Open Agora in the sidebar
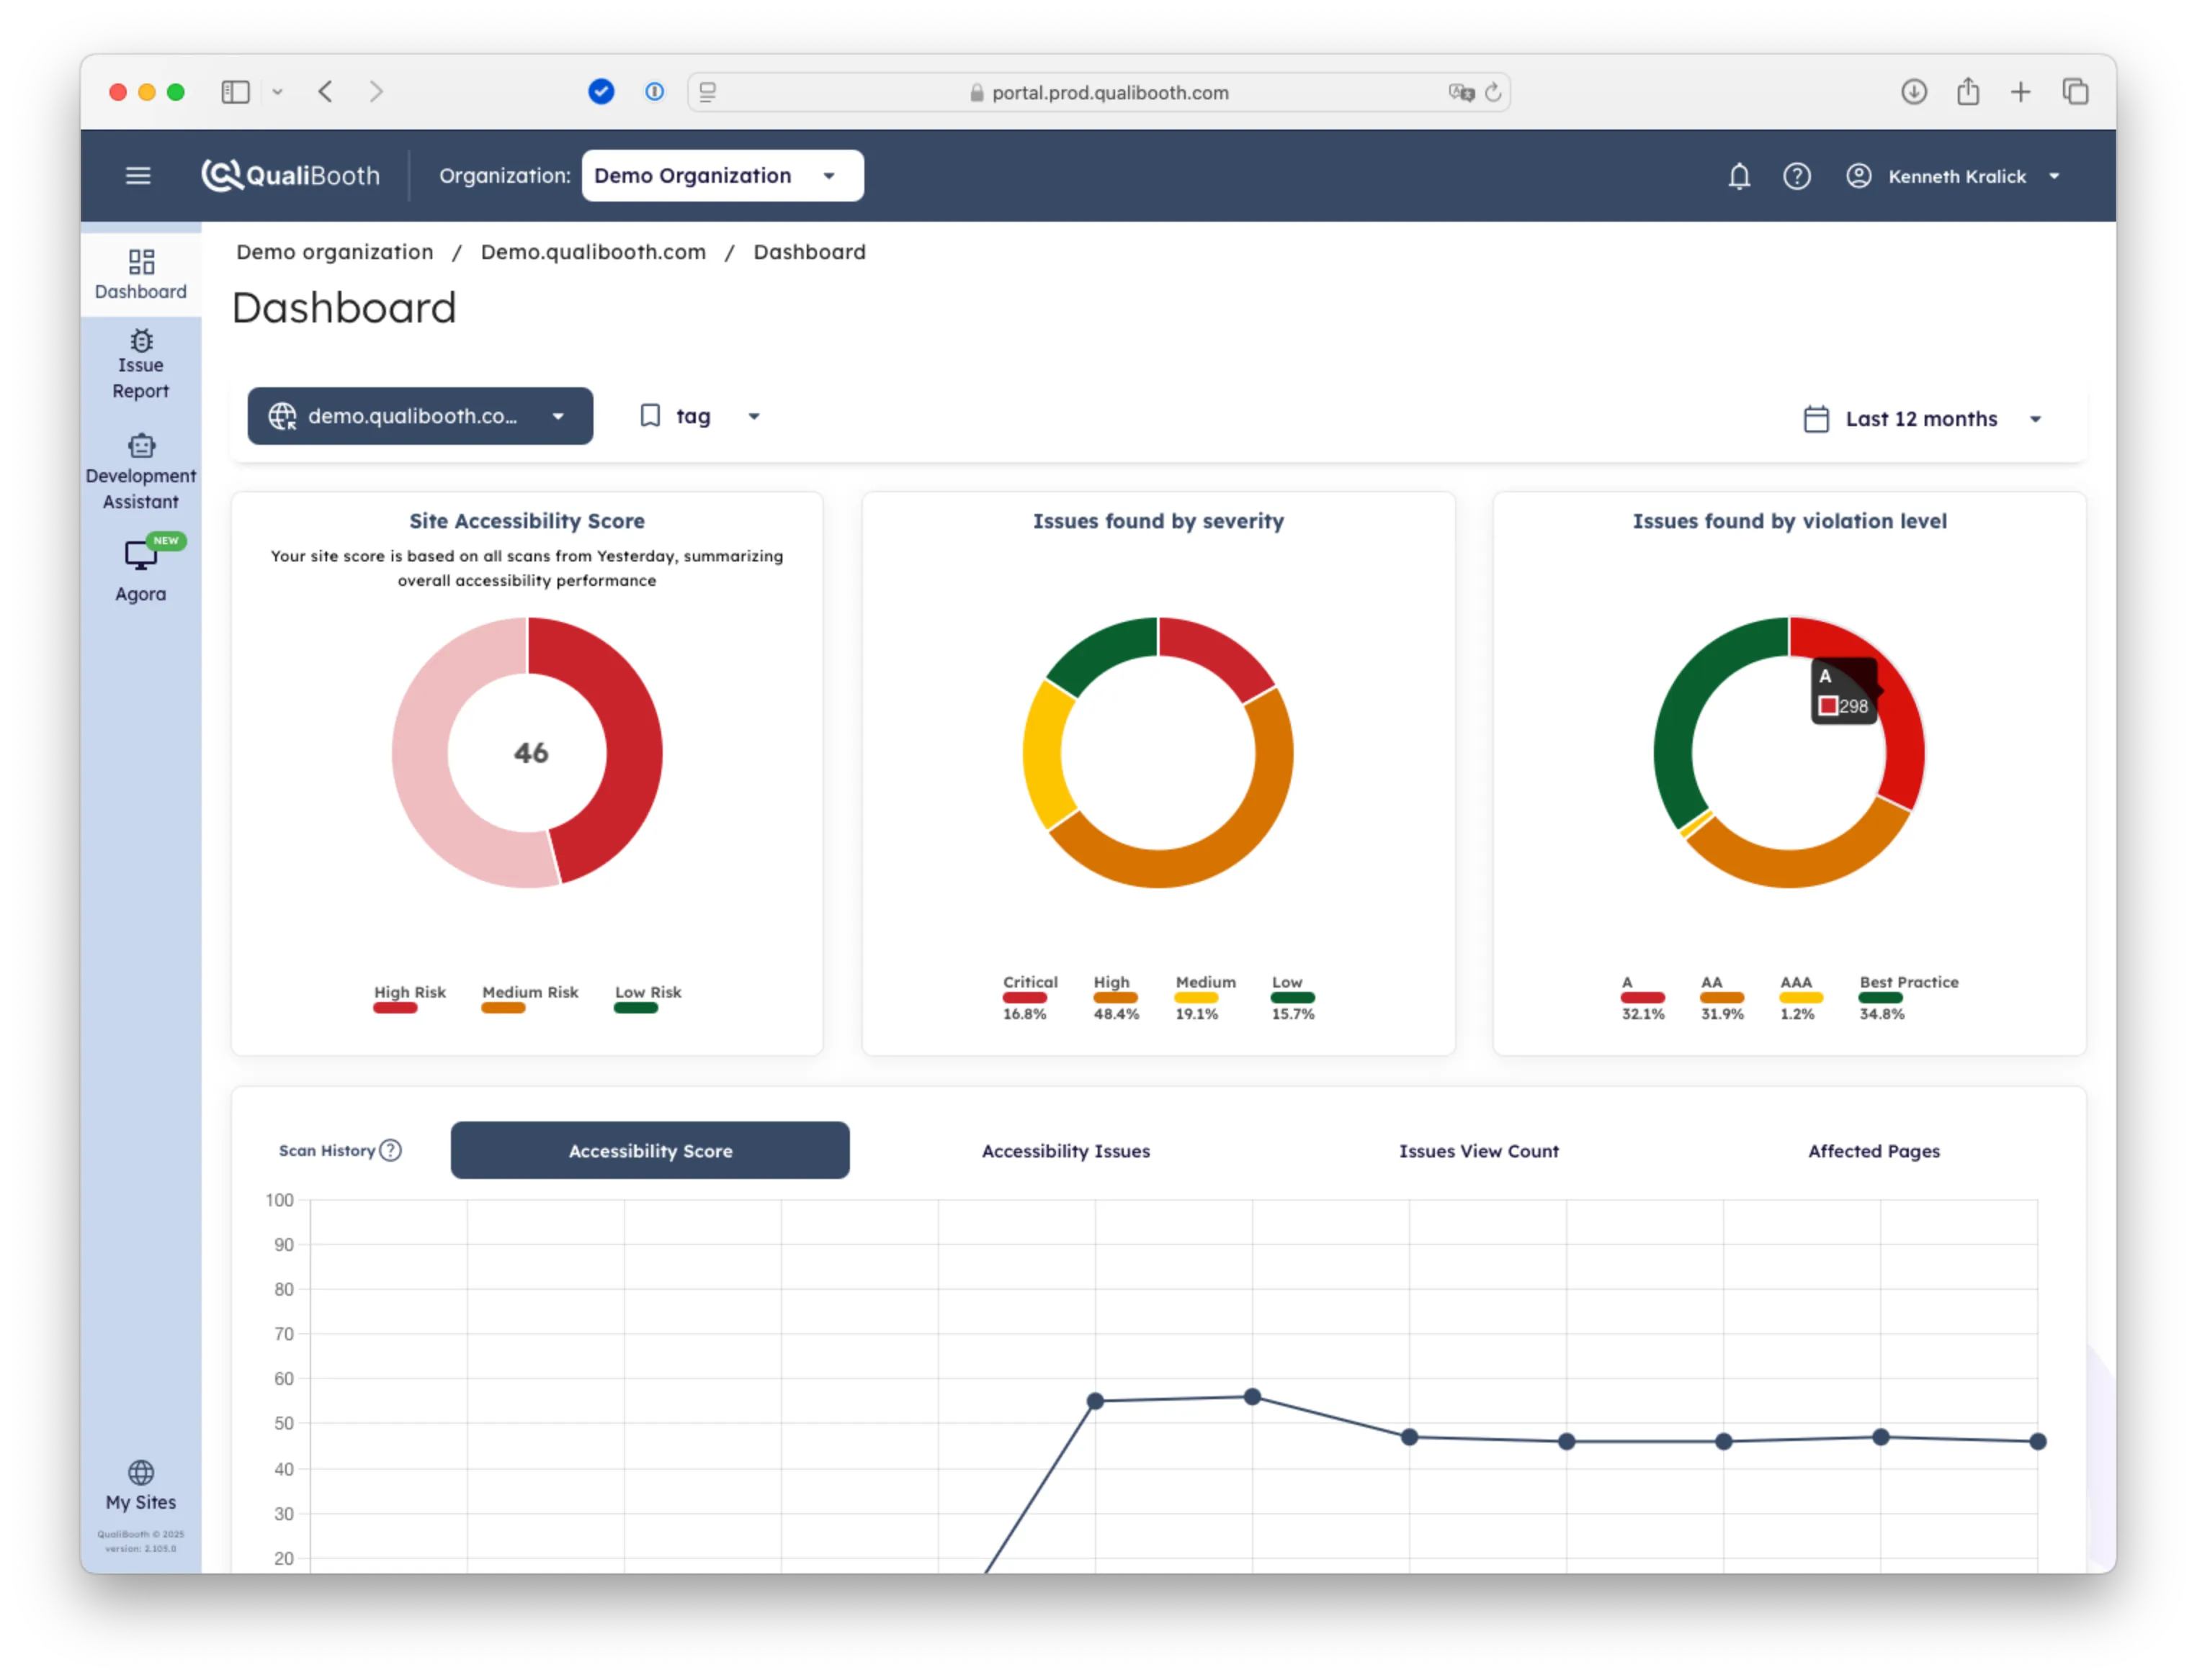Screen dimensions: 2197x1680 [x=141, y=570]
